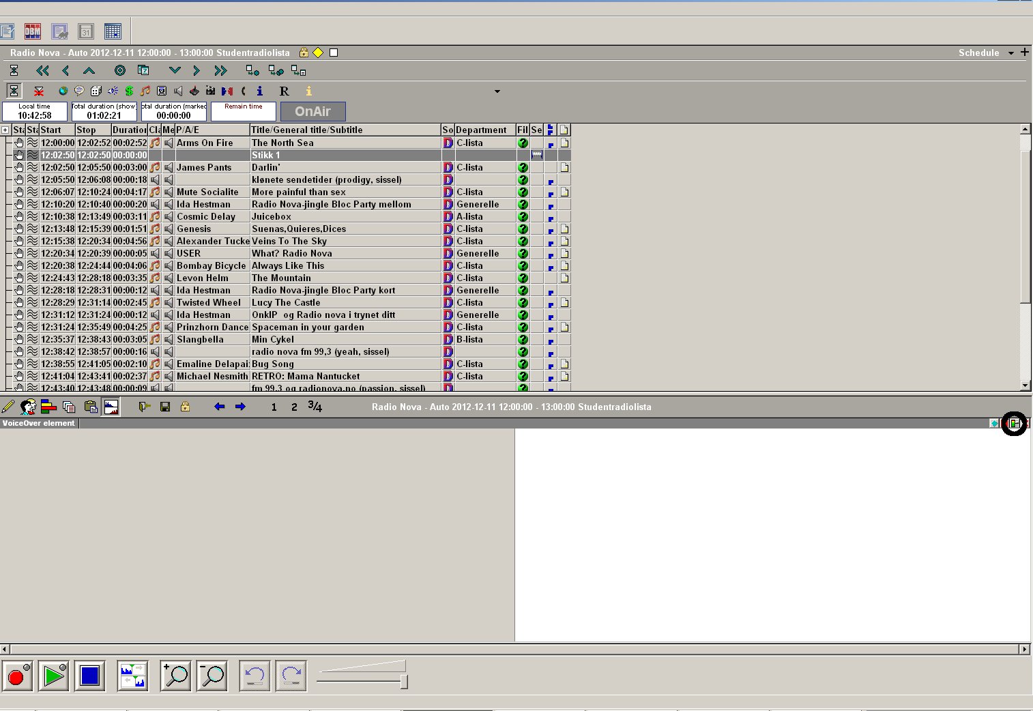Select view tab 1 in editor toolbar

coord(274,407)
